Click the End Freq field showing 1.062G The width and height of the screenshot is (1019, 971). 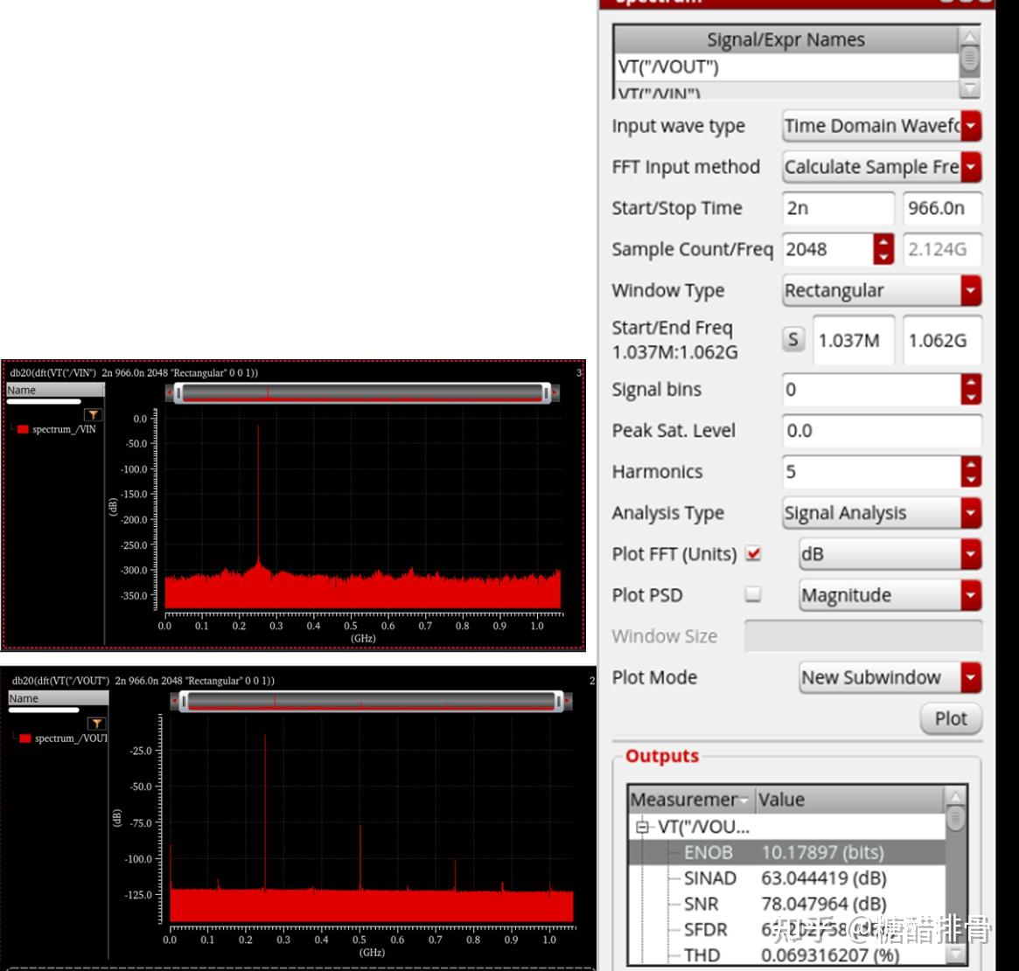942,340
